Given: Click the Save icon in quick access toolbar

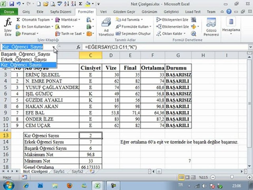Looking at the screenshot, I should pos(12,4).
